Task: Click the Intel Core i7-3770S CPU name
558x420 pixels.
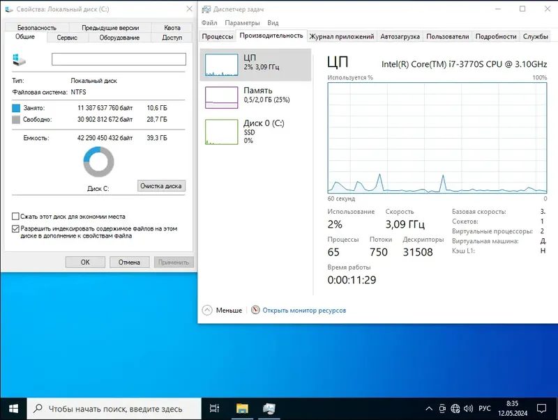Action: point(464,64)
